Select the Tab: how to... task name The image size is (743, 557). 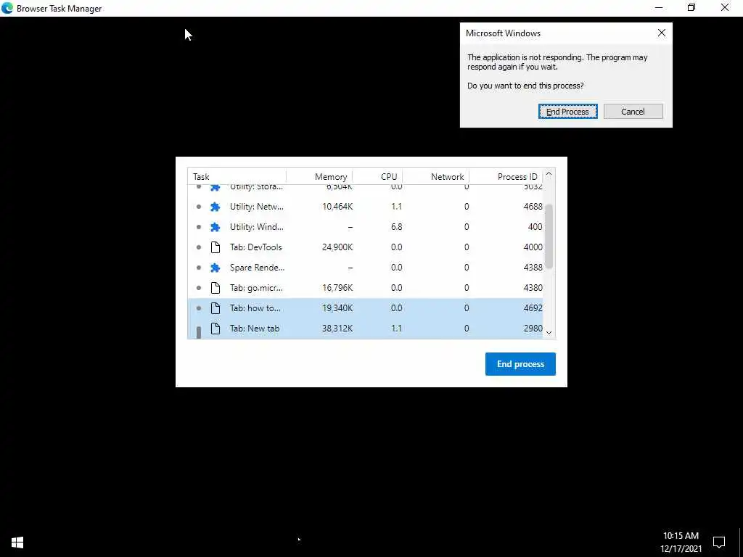[x=255, y=308]
